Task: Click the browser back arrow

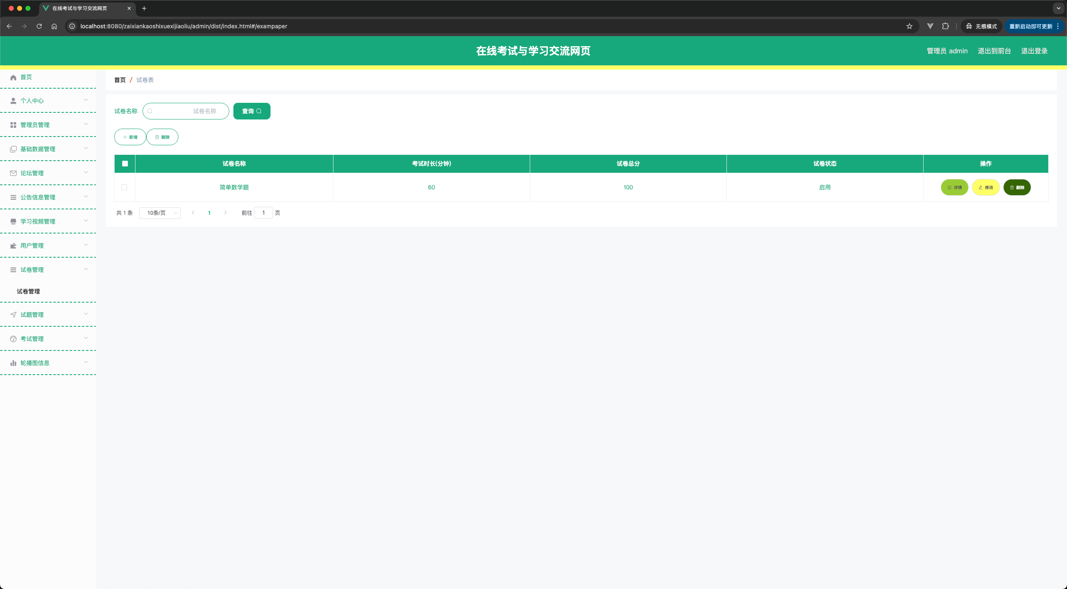Action: [x=9, y=26]
